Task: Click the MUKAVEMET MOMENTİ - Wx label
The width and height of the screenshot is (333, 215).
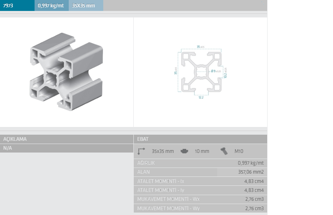Action: coord(168,199)
